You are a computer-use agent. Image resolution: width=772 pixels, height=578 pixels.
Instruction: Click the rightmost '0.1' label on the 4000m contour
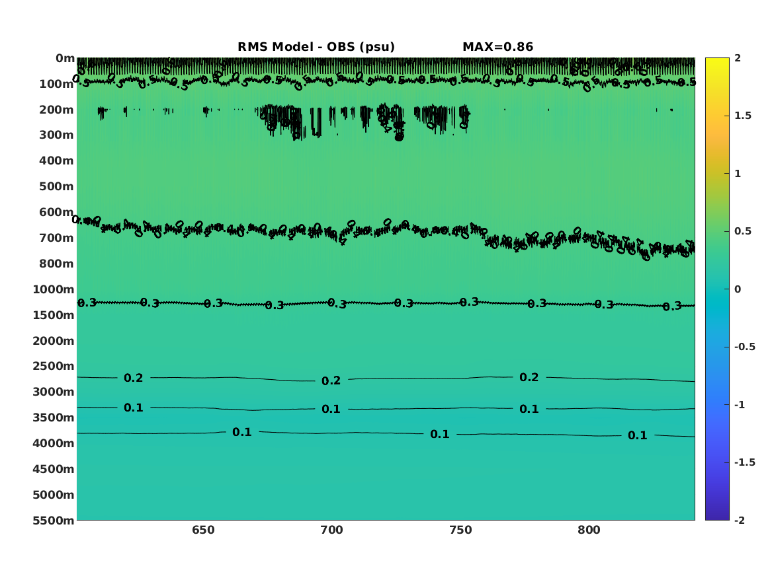(638, 435)
